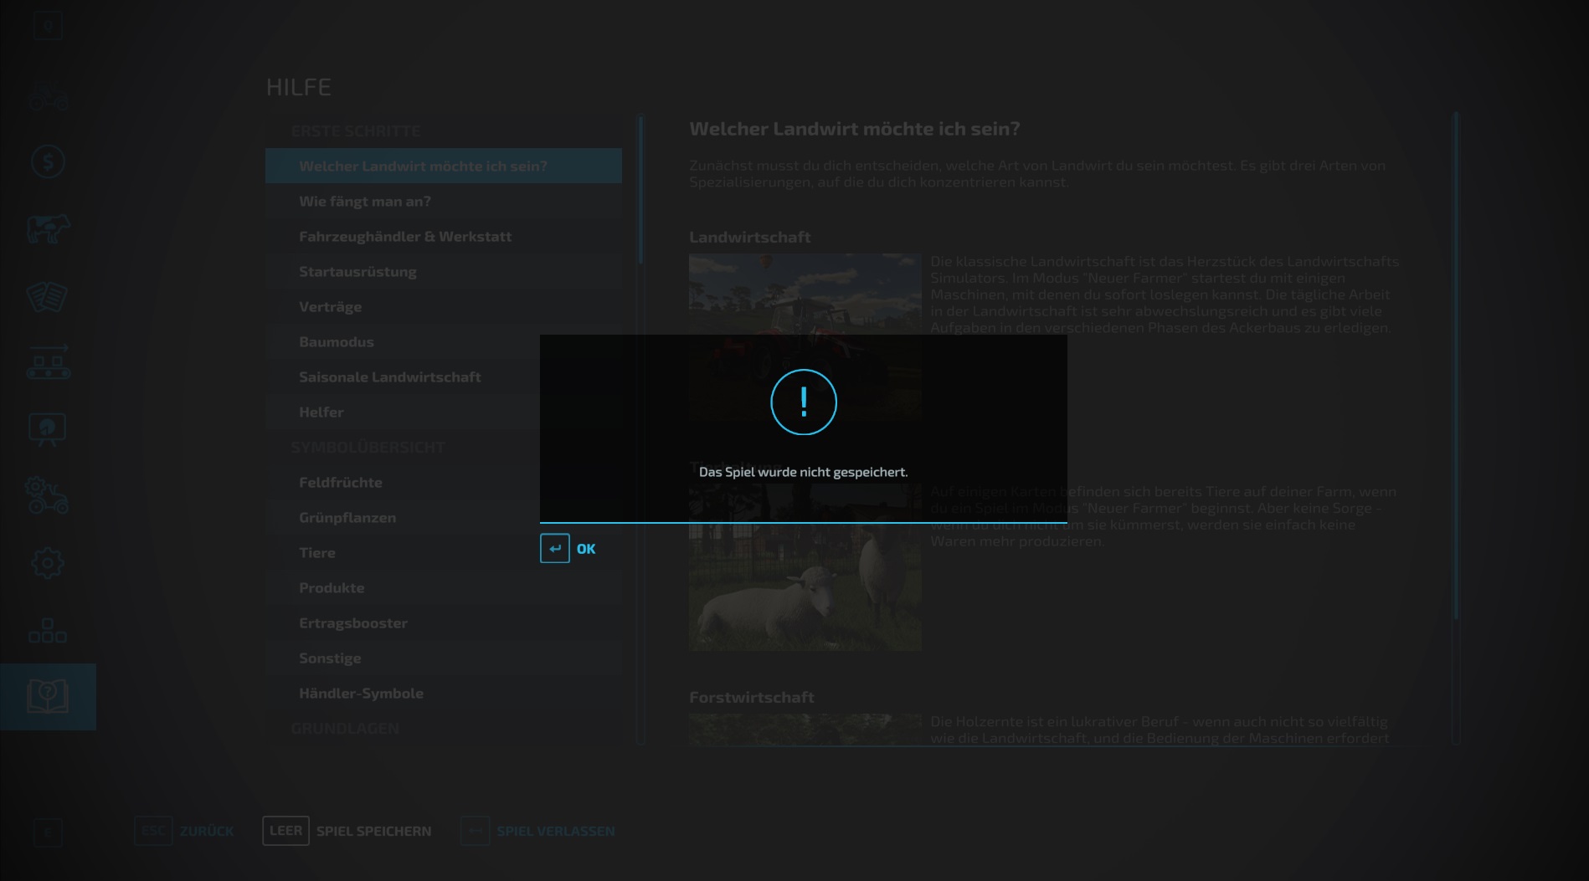Screen dimensions: 1589x881
Task: Click Spiel speichern button
Action: [x=347, y=831]
